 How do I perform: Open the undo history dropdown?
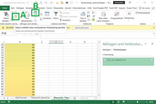[48, 3]
